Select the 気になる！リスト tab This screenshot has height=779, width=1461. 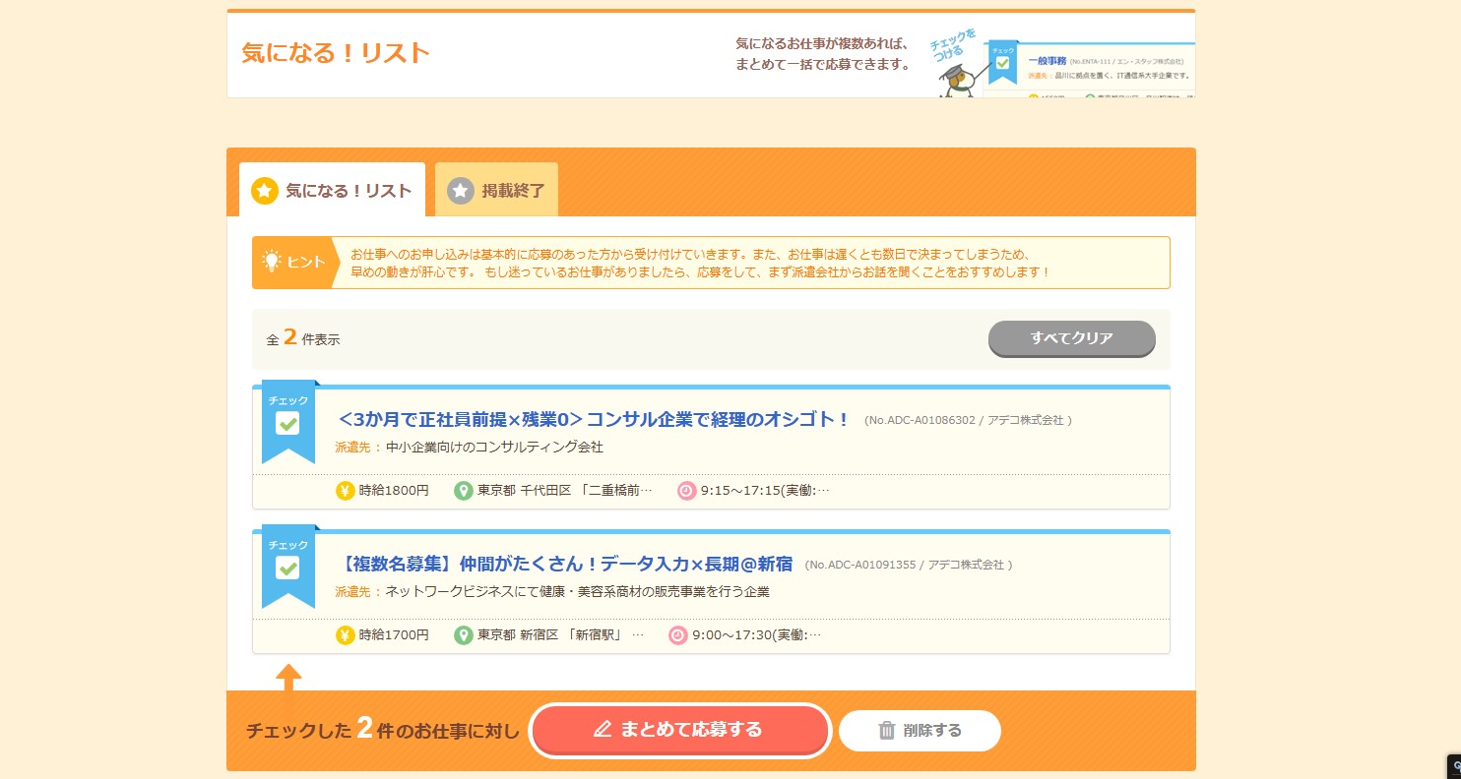(x=331, y=189)
